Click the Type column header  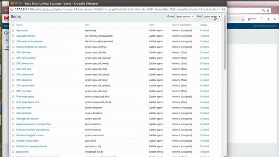(152, 25)
